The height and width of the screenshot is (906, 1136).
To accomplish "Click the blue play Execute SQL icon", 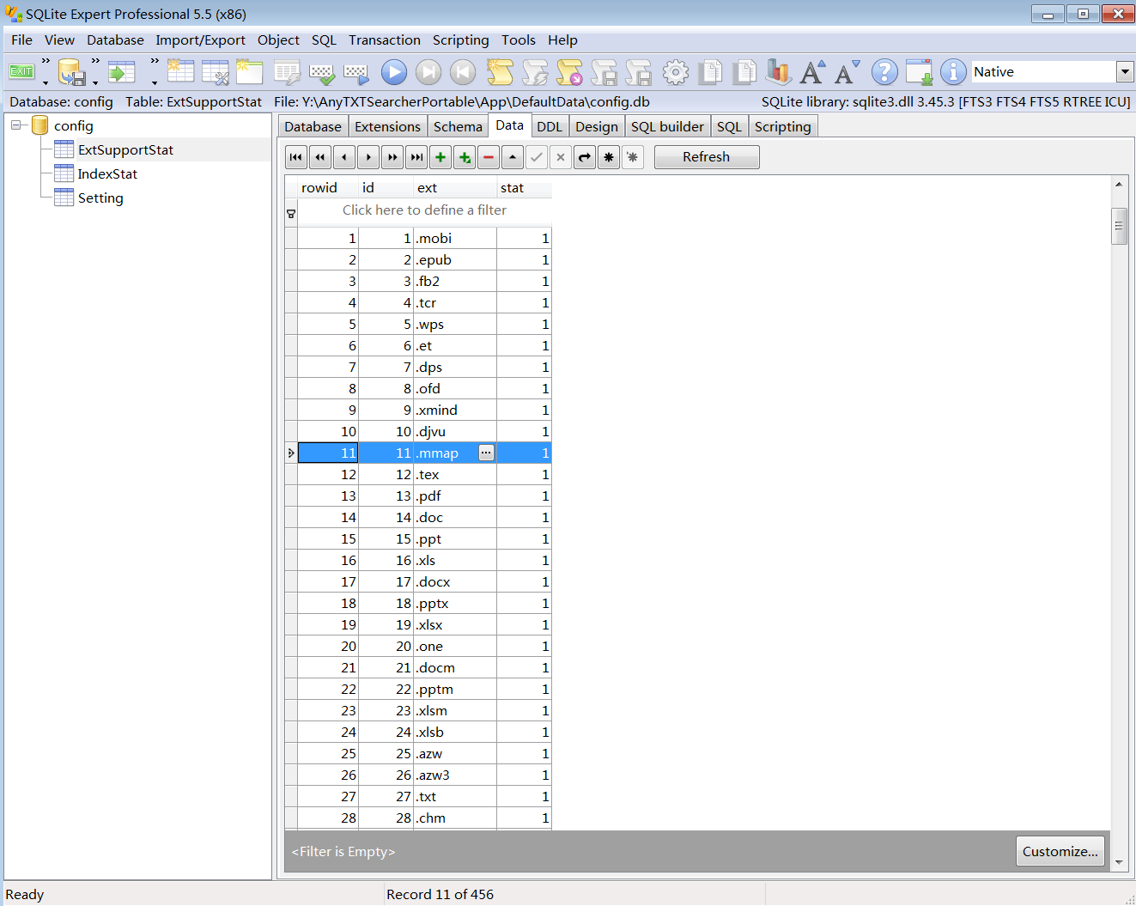I will (394, 72).
